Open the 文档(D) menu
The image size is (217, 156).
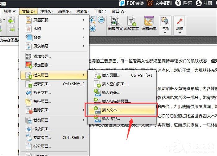pyautogui.click(x=28, y=11)
